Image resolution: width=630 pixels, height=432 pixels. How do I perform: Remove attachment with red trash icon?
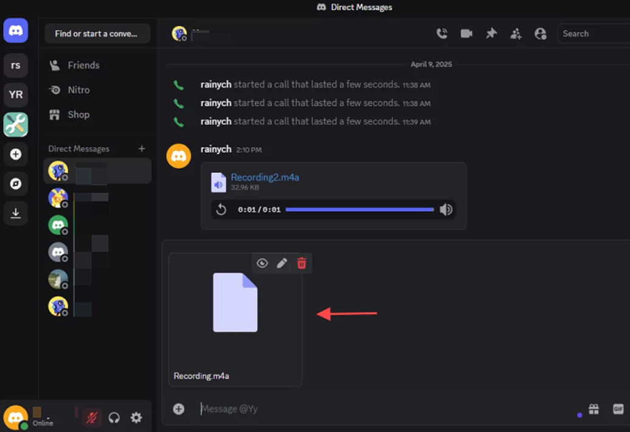pyautogui.click(x=302, y=263)
